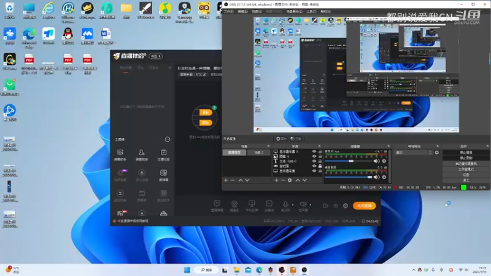Mute the microphone/Aux channel in mixer
The width and height of the screenshot is (491, 276).
376,161
